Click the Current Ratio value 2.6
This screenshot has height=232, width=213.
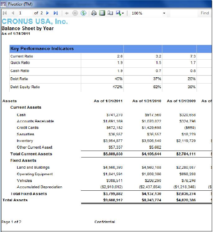click(120, 56)
